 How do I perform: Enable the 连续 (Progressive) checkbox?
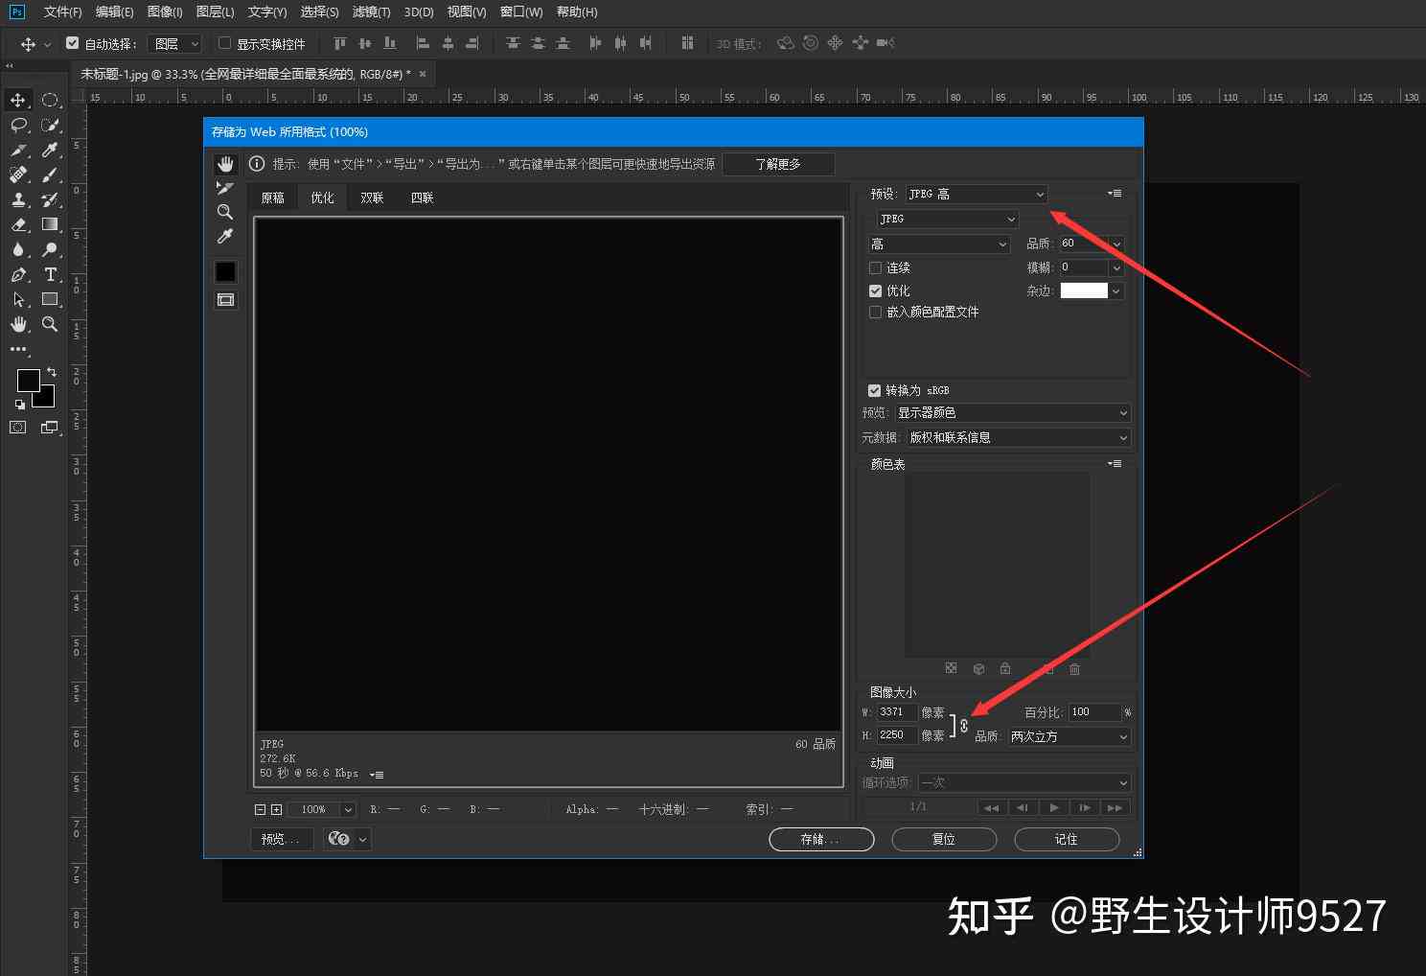(875, 267)
